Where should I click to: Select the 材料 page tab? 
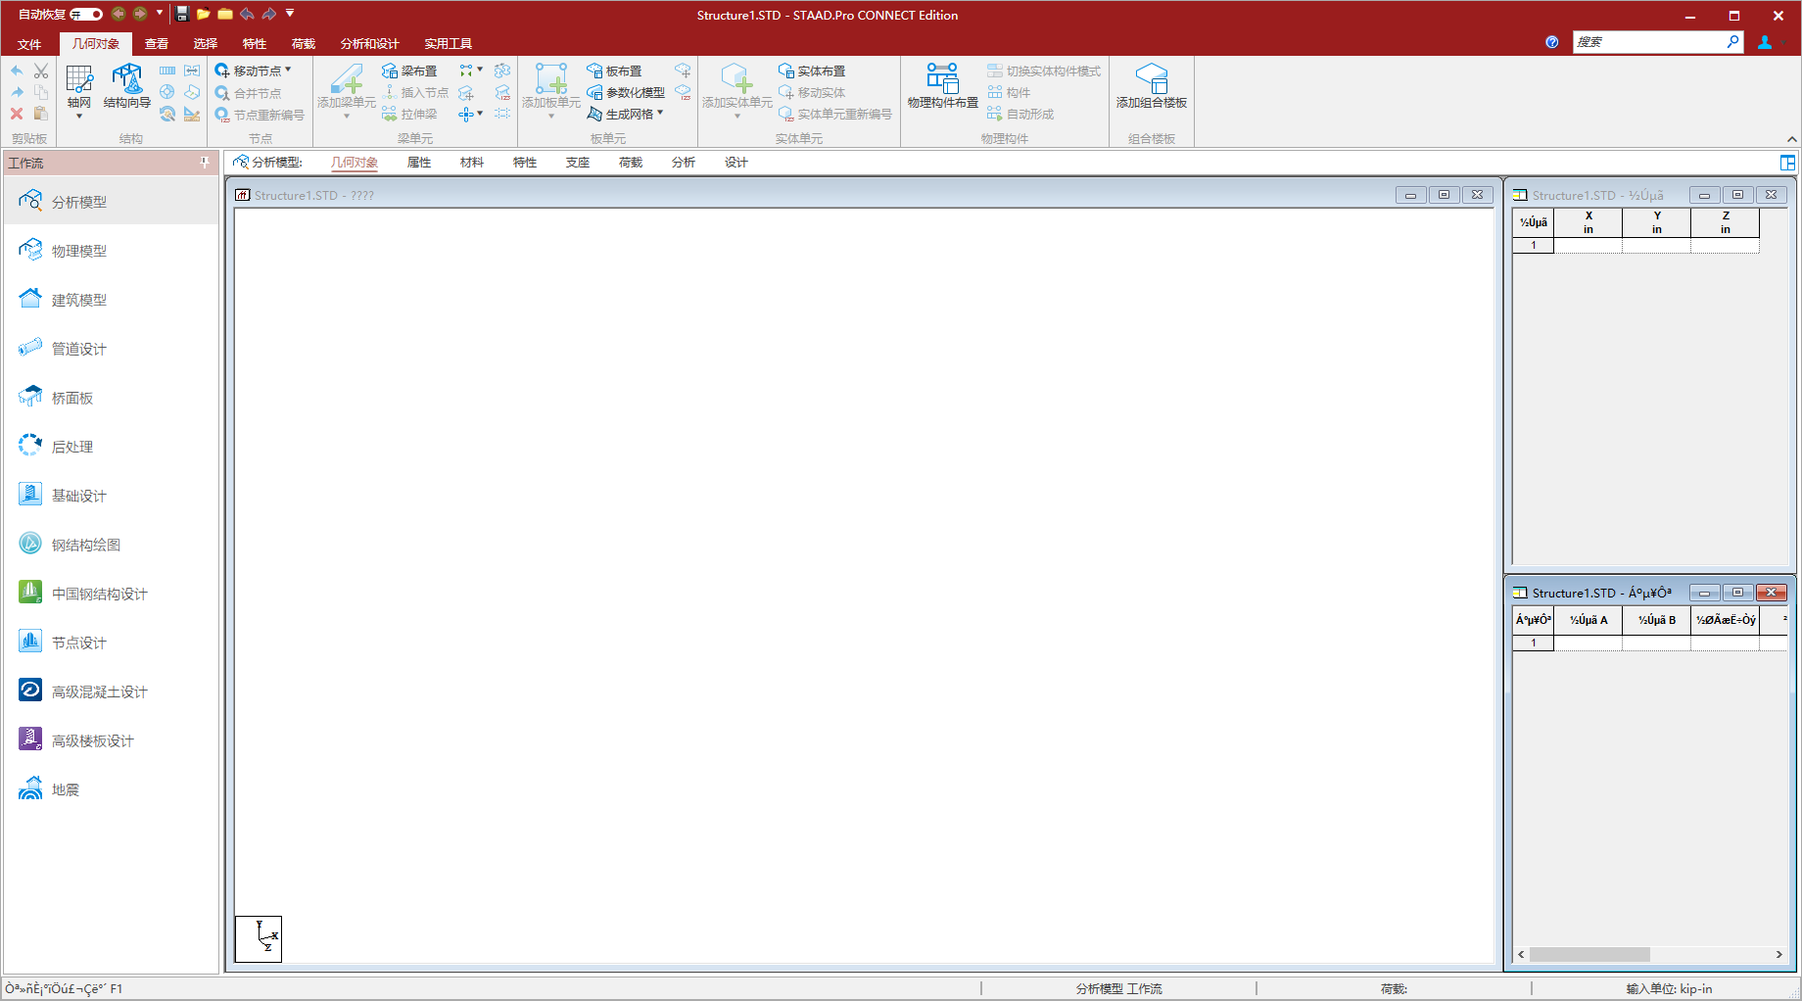pyautogui.click(x=472, y=163)
